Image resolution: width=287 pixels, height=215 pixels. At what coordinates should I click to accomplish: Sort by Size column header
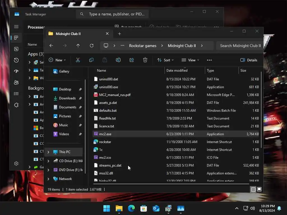(x=249, y=70)
